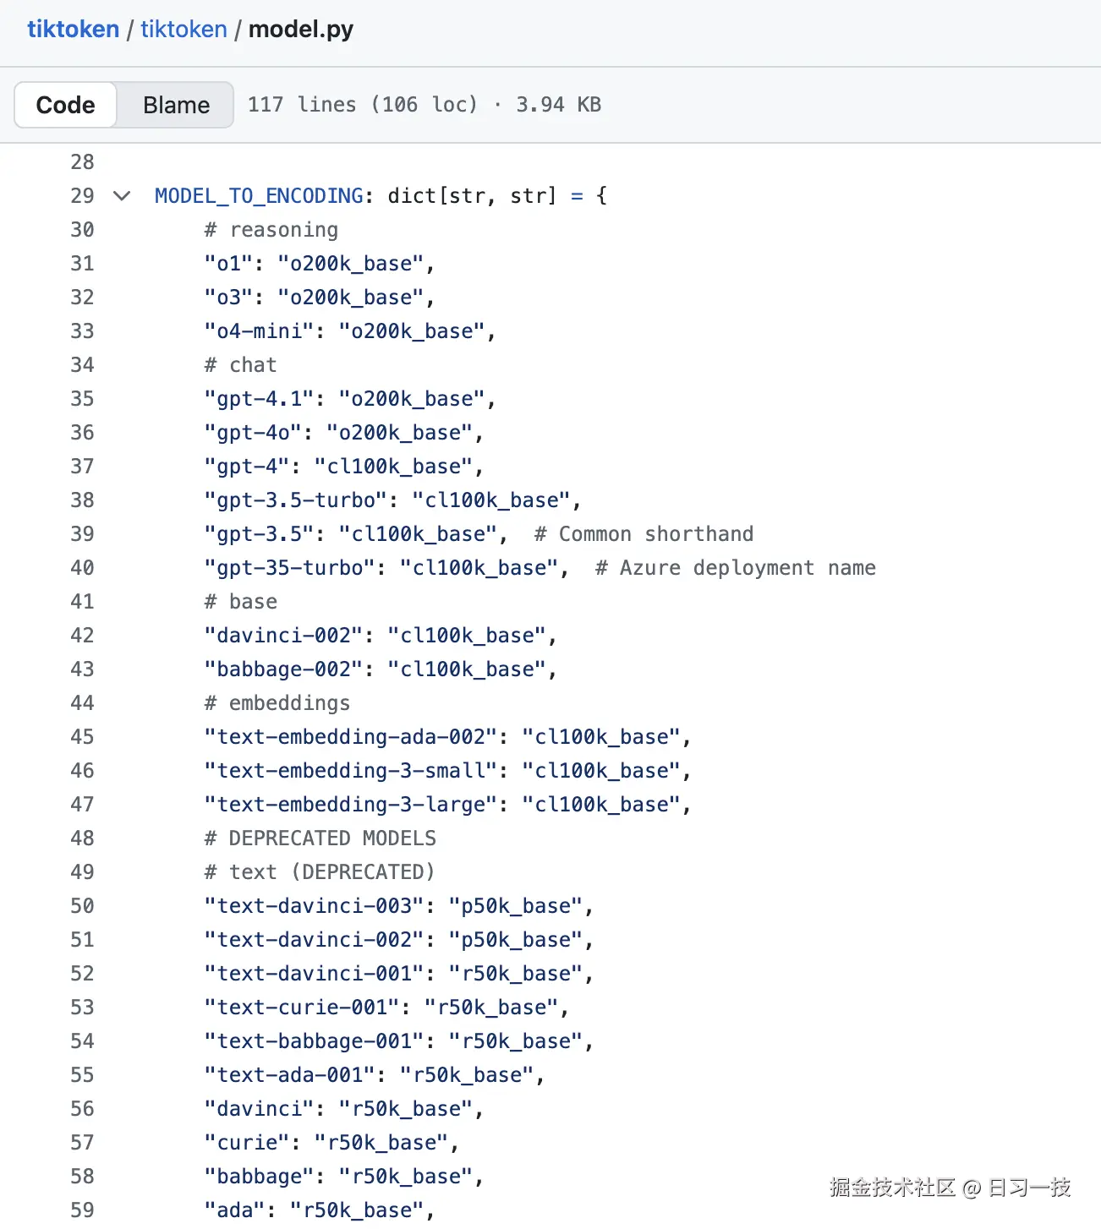Open the tiktoken folder breadcrumb link
Screen dimensions: 1101x1229
pyautogui.click(x=183, y=29)
